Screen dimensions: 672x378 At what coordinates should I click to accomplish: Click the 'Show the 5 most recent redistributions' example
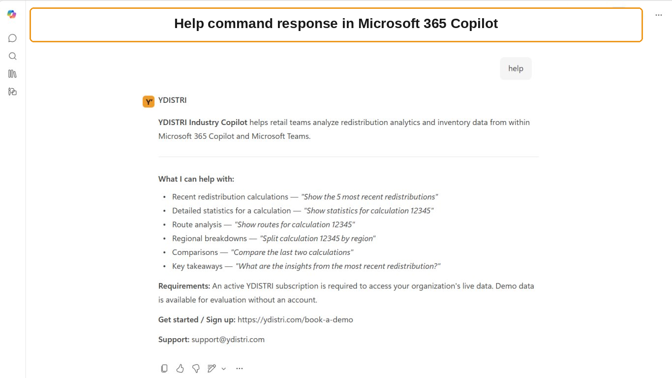(x=369, y=197)
